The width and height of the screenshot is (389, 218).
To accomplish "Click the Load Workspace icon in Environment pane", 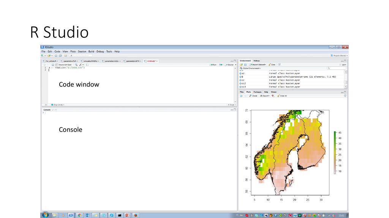I will coord(241,65).
